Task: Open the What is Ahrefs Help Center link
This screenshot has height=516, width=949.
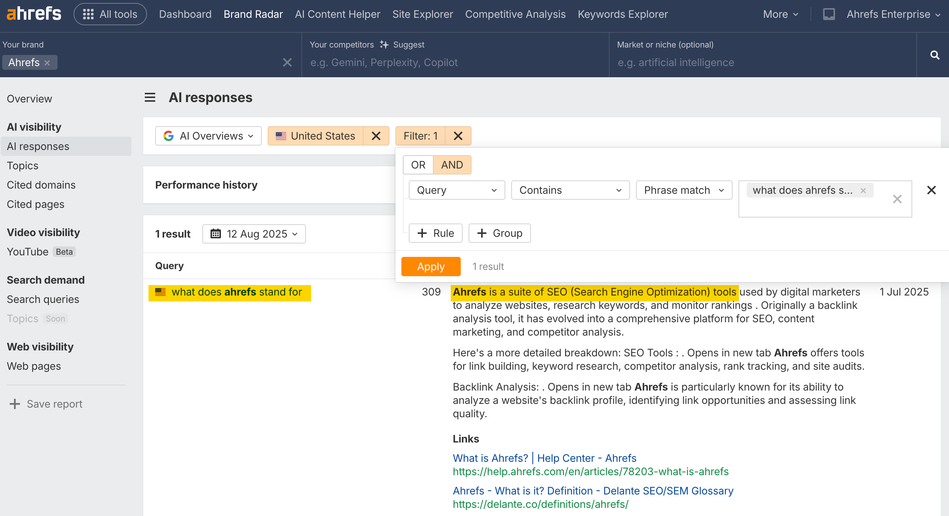Action: coord(544,458)
